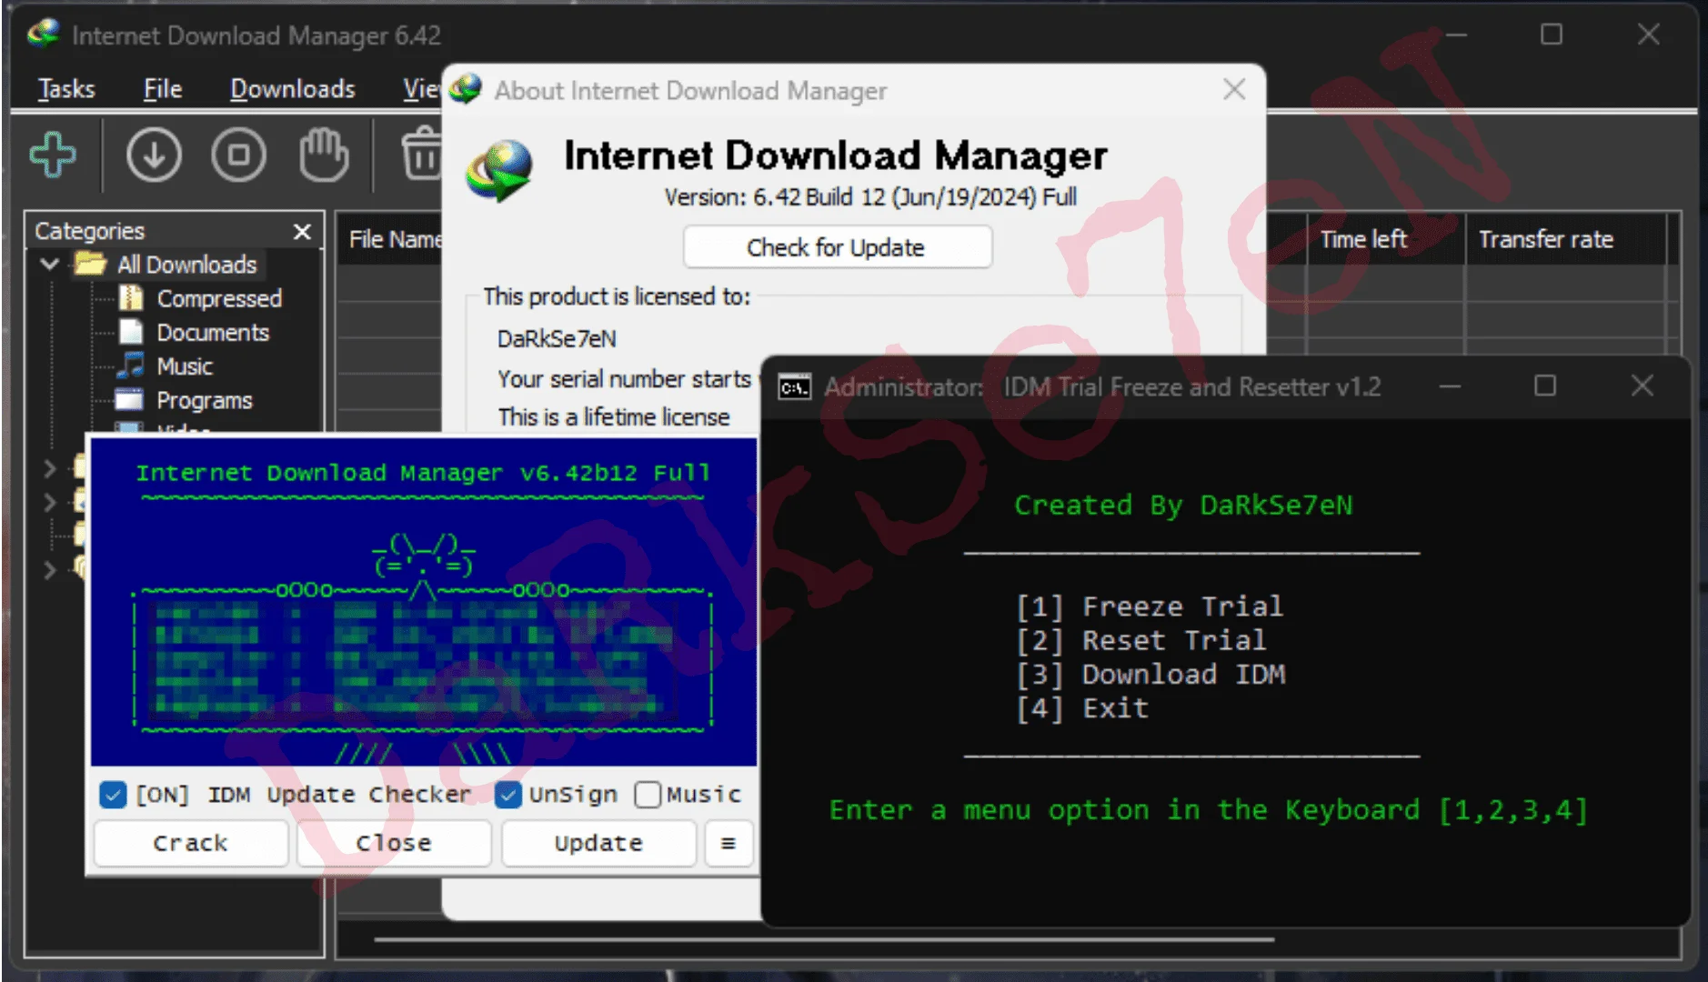Click the '[4] Exit' console option
Screen dimensions: 1708x982
[x=1082, y=707]
